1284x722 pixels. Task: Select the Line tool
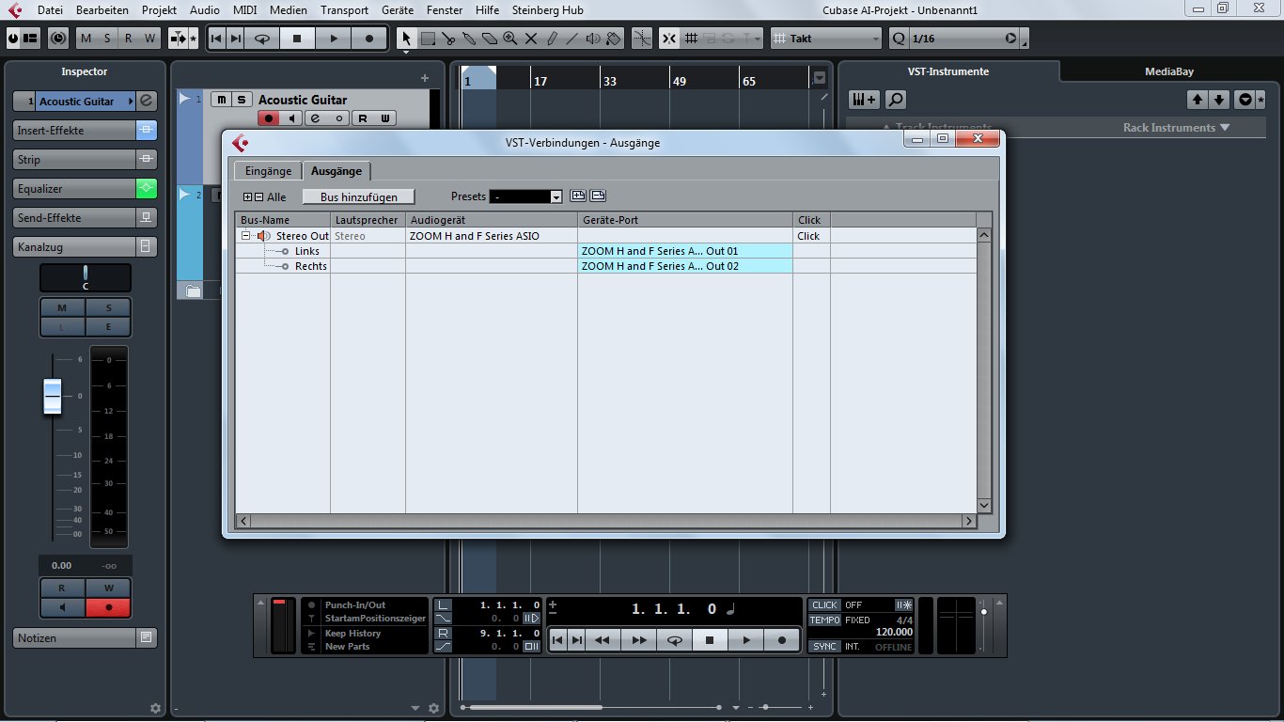(x=572, y=39)
